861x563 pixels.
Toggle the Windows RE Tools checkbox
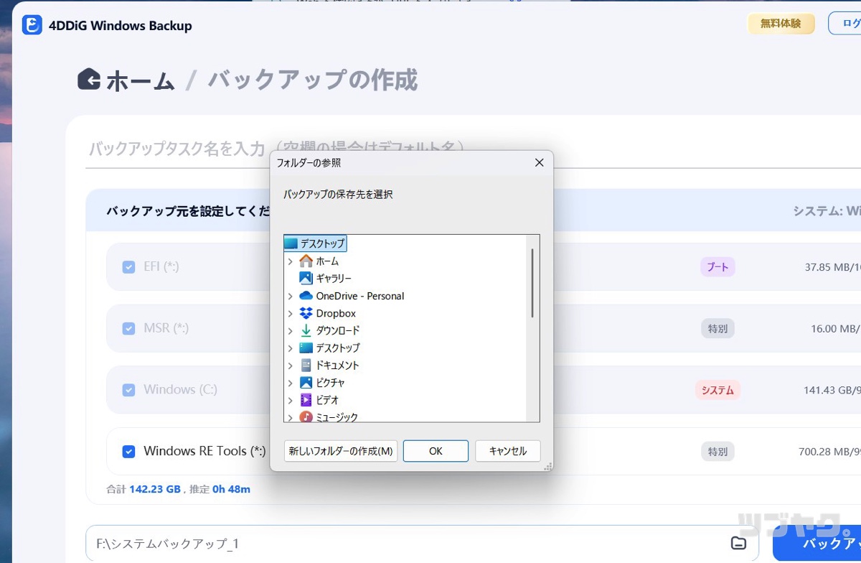(128, 452)
